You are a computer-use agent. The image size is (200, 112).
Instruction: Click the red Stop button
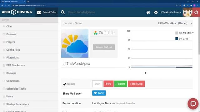pos(108,84)
